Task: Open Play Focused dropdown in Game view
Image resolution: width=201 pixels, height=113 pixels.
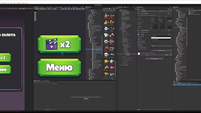Action: pos(14,9)
